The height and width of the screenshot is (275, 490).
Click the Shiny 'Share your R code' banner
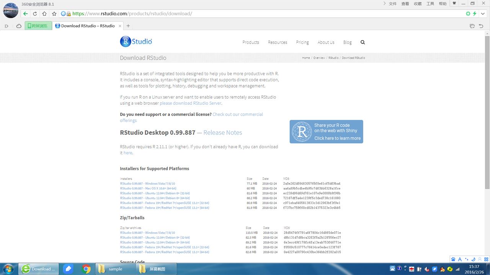pos(326,132)
